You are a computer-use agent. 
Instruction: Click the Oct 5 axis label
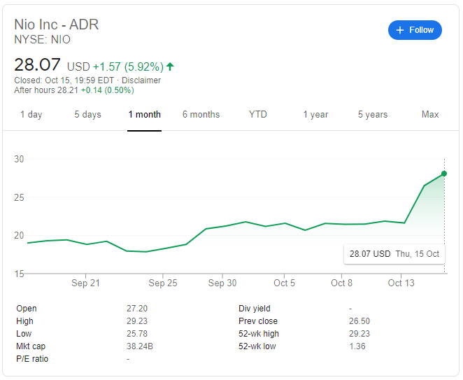[284, 283]
